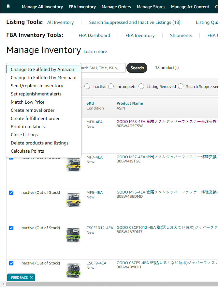Image resolution: width=218 pixels, height=287 pixels.
Task: Open Manage Stores nav item
Action: click(x=151, y=7)
